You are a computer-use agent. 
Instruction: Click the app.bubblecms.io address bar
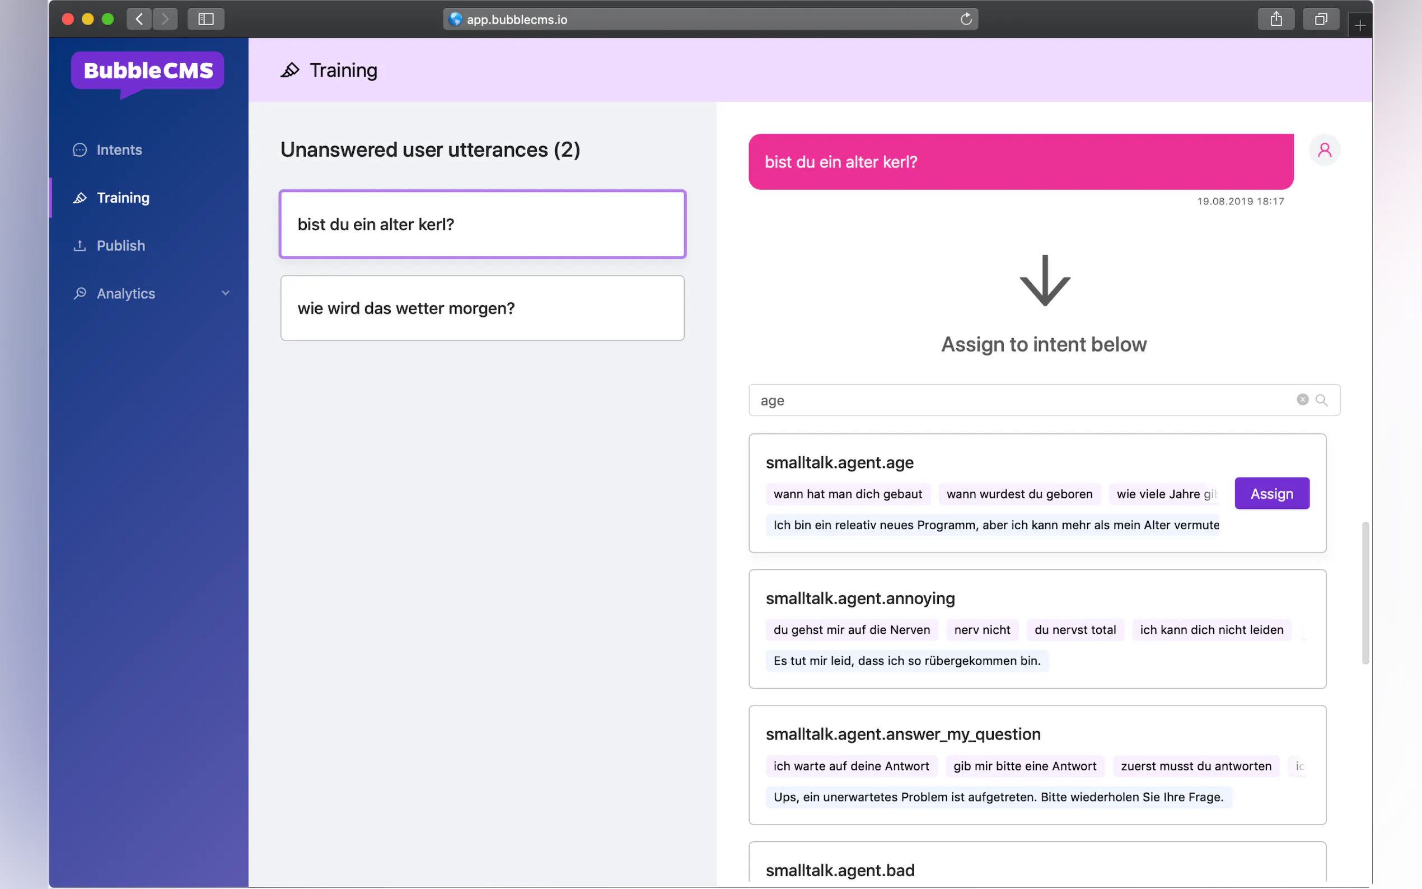(705, 20)
